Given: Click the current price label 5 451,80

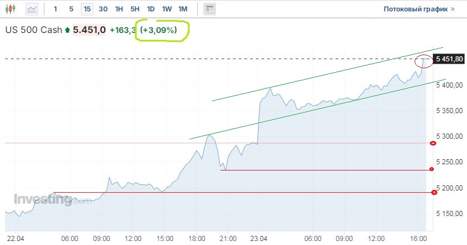Looking at the screenshot, I should pyautogui.click(x=449, y=59).
